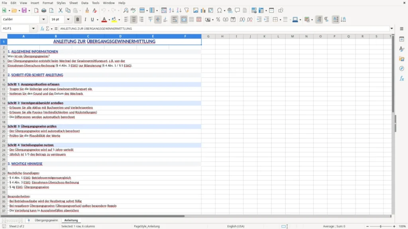Screen dimensions: 408x229
Task: Toggle Center Vertically alignment
Action: point(158,19)
